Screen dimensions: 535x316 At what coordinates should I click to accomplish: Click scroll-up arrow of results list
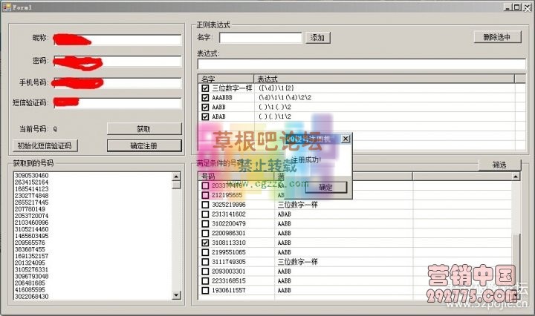pos(516,177)
